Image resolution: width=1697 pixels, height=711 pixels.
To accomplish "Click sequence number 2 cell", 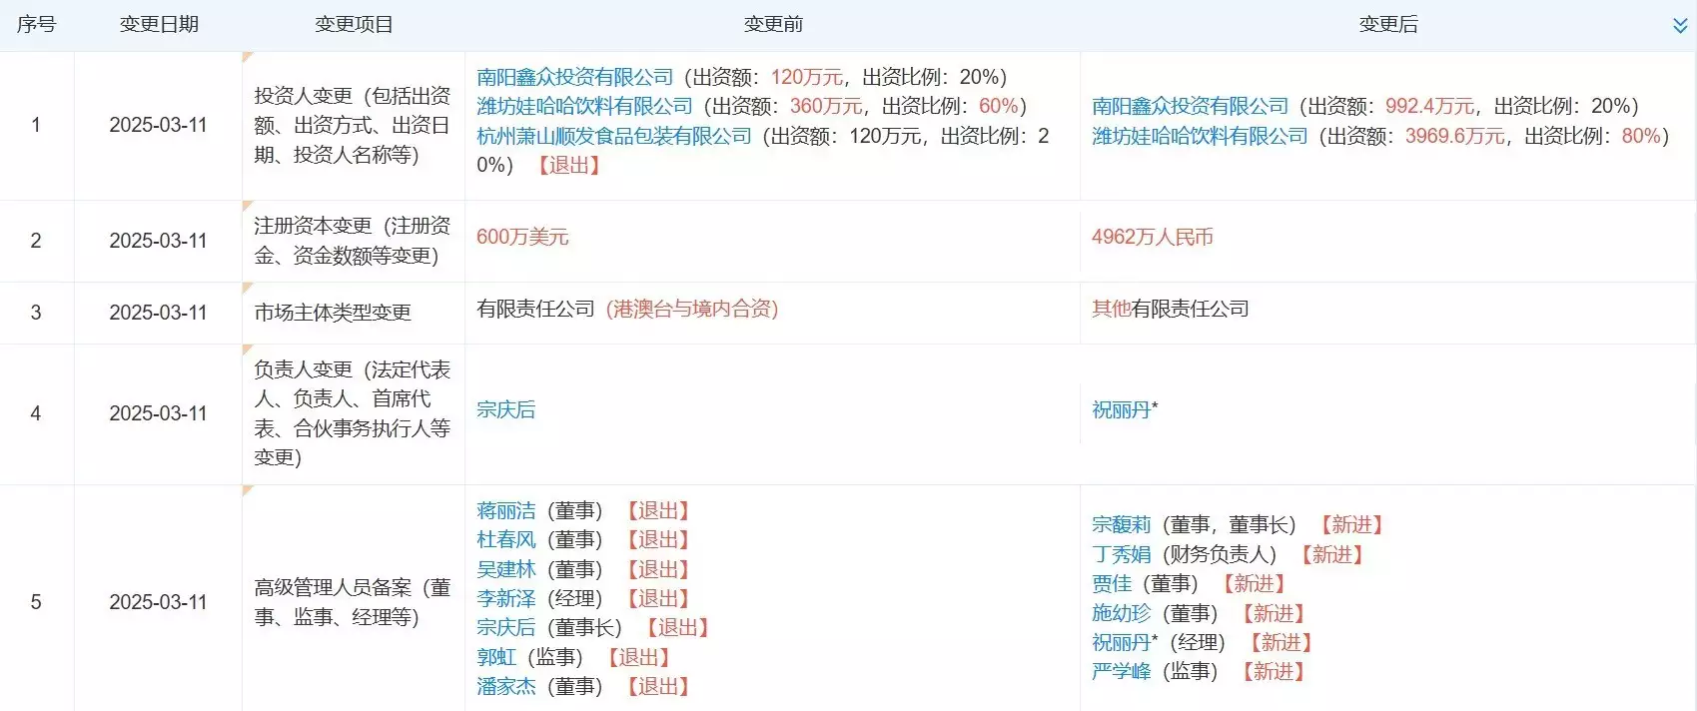I will (36, 241).
